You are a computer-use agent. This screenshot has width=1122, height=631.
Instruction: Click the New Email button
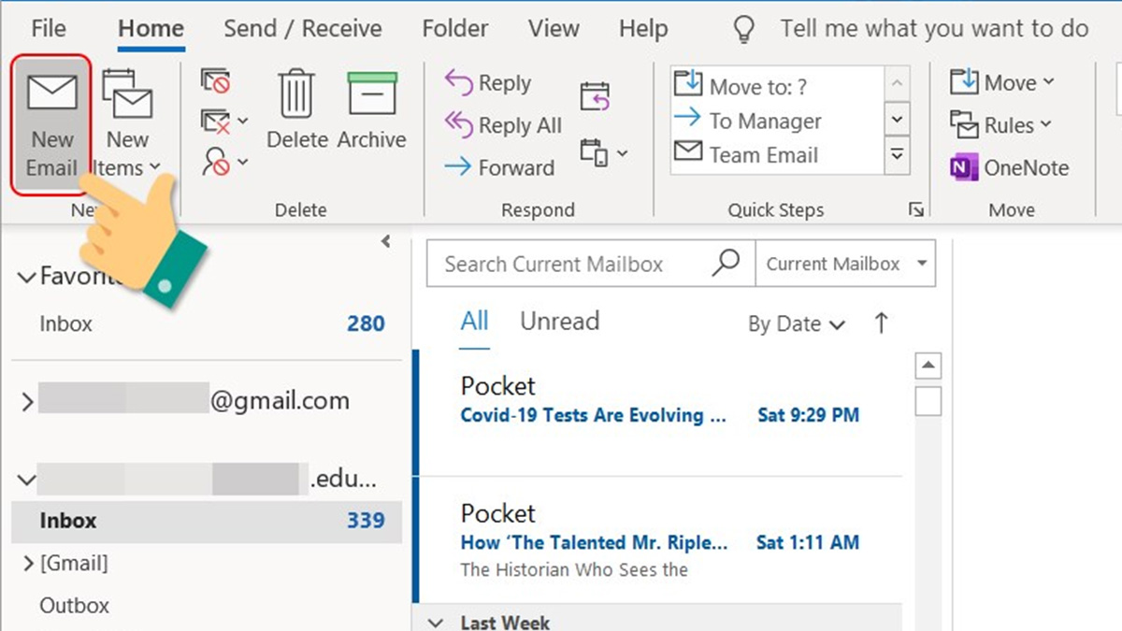(x=51, y=124)
